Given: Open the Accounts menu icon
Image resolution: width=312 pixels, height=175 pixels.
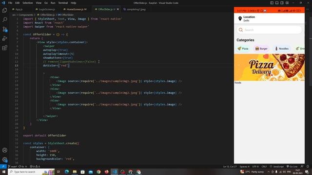Looking at the screenshot, I should click(x=4, y=150).
